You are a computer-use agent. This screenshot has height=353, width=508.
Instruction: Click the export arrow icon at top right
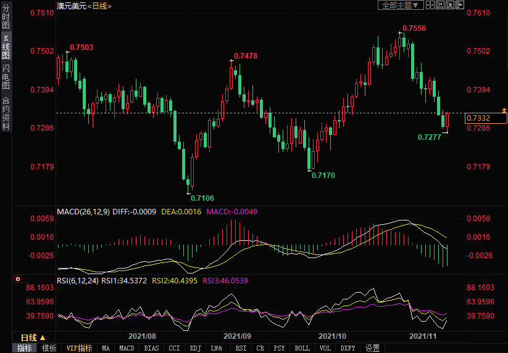(459, 5)
